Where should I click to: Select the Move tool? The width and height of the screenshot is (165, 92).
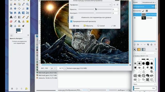point(15,8)
